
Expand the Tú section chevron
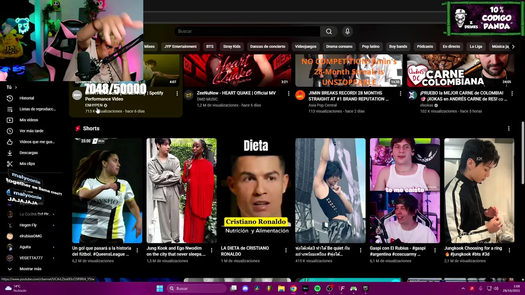pos(16,87)
